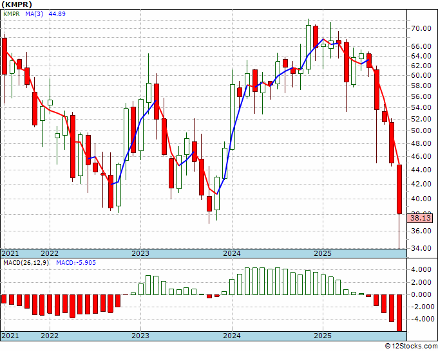Click 2023 on the MACD panel time axis
The image size is (438, 351).
click(x=140, y=336)
